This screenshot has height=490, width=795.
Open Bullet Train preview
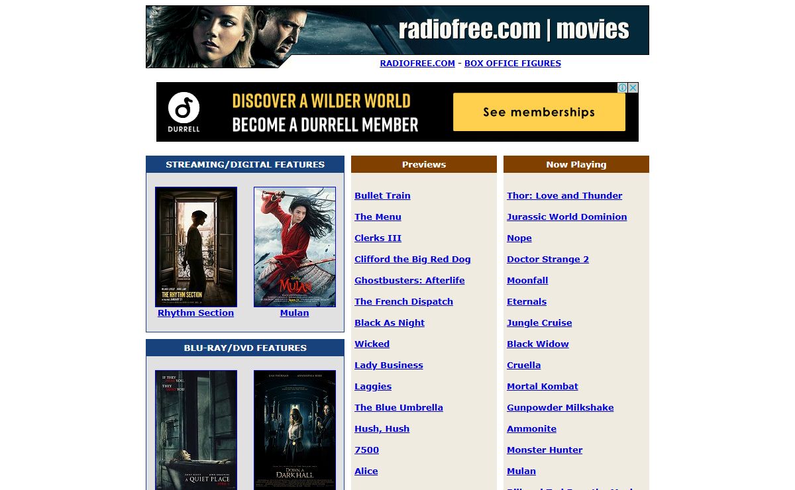(382, 195)
